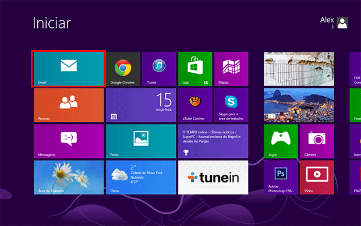Open the Fotos tile
This screenshot has height=226, width=361.
141,141
